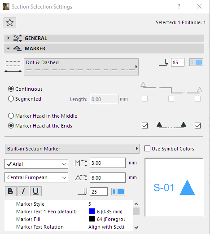Click the section line type preview icon
This screenshot has width=210, height=234.
click(13, 66)
